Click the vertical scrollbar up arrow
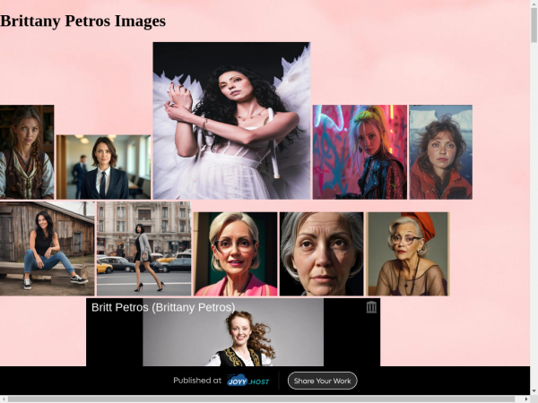The height and width of the screenshot is (403, 538). (x=534, y=5)
